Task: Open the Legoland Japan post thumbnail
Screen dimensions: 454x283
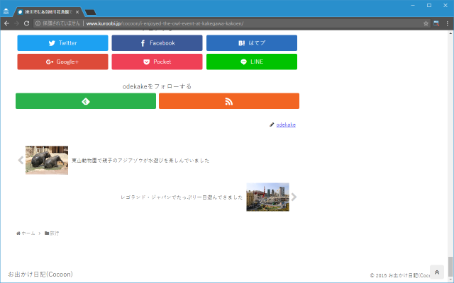Action: tap(267, 197)
